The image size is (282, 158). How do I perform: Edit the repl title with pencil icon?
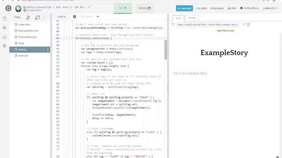click(x=89, y=7)
